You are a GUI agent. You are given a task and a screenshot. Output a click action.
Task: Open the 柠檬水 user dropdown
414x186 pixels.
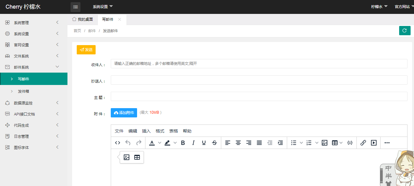point(379,7)
